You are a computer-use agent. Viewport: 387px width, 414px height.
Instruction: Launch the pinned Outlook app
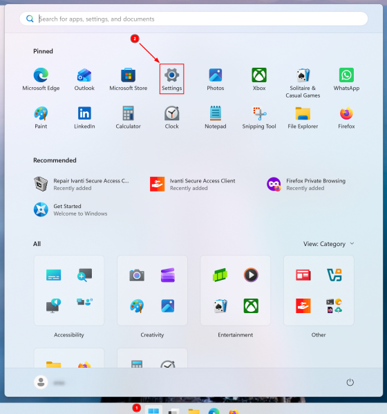[x=84, y=79]
